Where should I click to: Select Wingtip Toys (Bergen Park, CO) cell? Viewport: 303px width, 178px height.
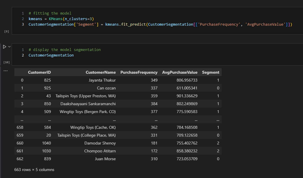pos(88,112)
